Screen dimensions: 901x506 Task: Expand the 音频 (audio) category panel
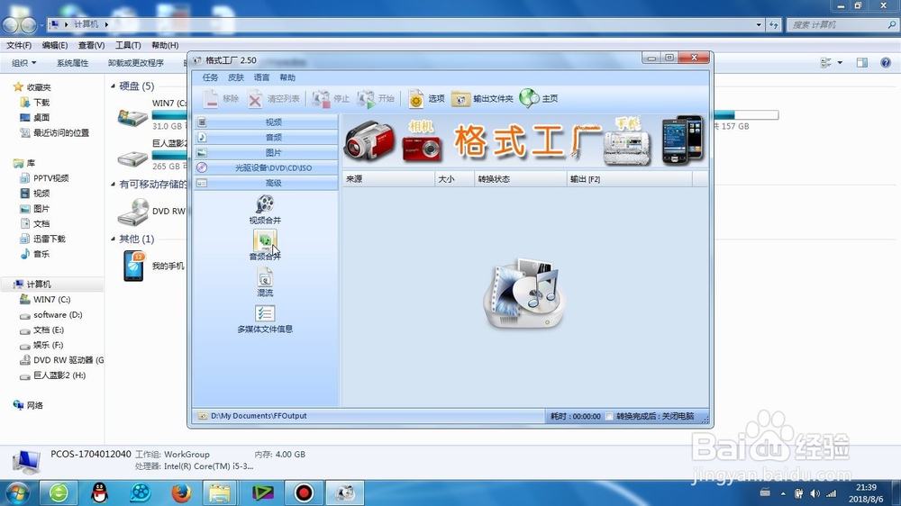tap(266, 137)
